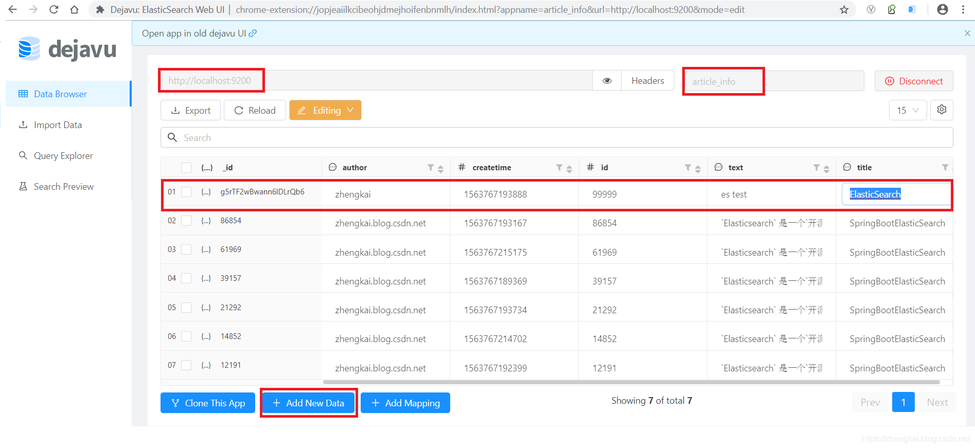Image resolution: width=975 pixels, height=448 pixels.
Task: Open the page size 15 dropdown
Action: point(908,111)
